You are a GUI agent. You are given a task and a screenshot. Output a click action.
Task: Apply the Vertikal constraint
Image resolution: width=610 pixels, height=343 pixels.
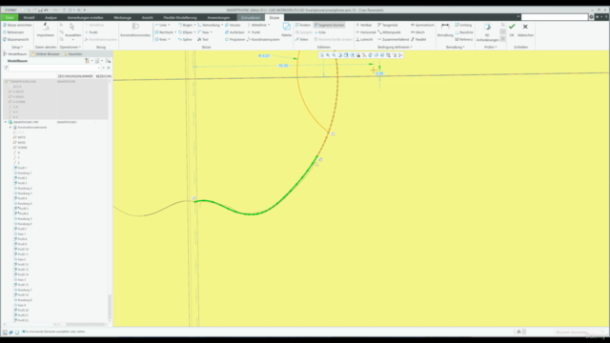[364, 25]
